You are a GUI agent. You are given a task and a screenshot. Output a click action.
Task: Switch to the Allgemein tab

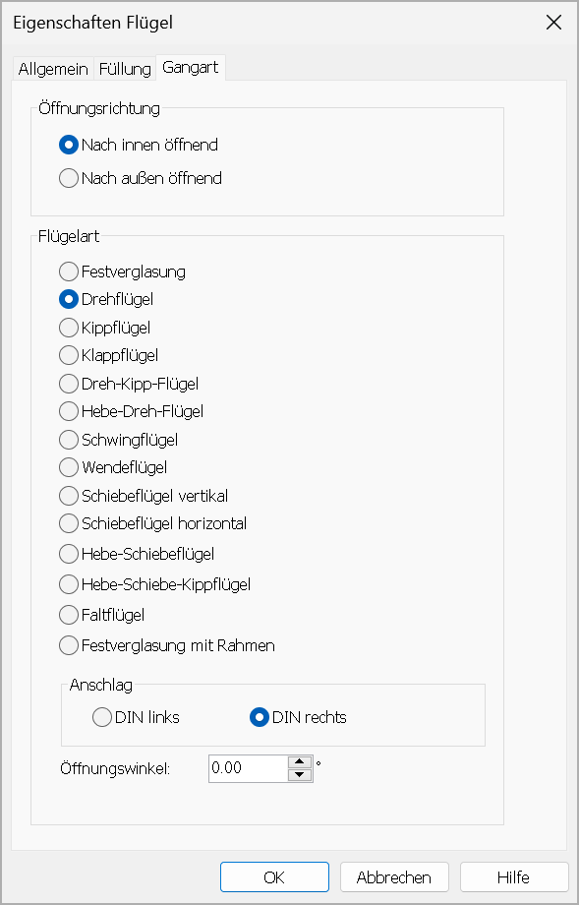[x=52, y=69]
